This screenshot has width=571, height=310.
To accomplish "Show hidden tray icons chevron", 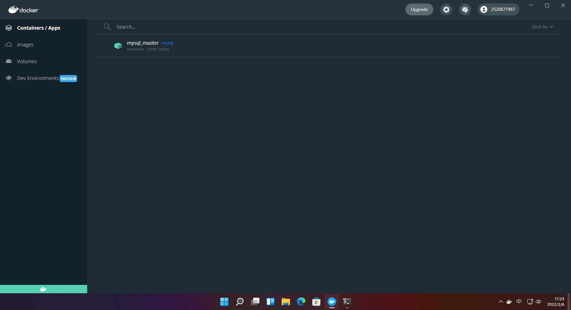I will pos(501,302).
